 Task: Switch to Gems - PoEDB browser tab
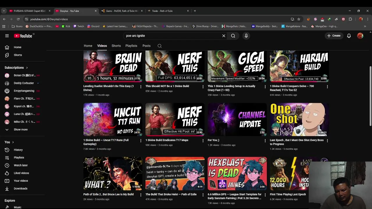pyautogui.click(x=122, y=11)
